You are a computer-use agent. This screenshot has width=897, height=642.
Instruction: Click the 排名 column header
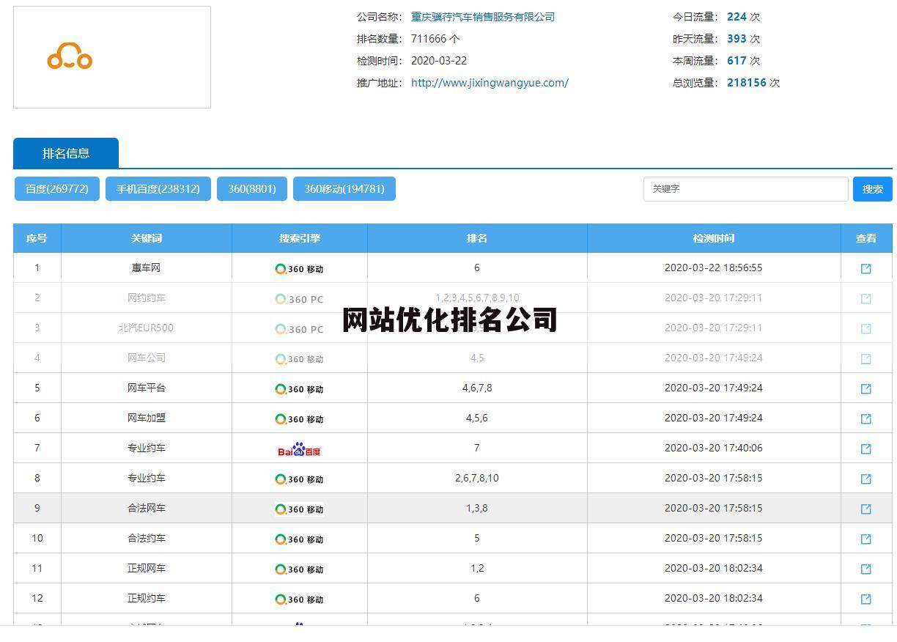click(x=477, y=238)
